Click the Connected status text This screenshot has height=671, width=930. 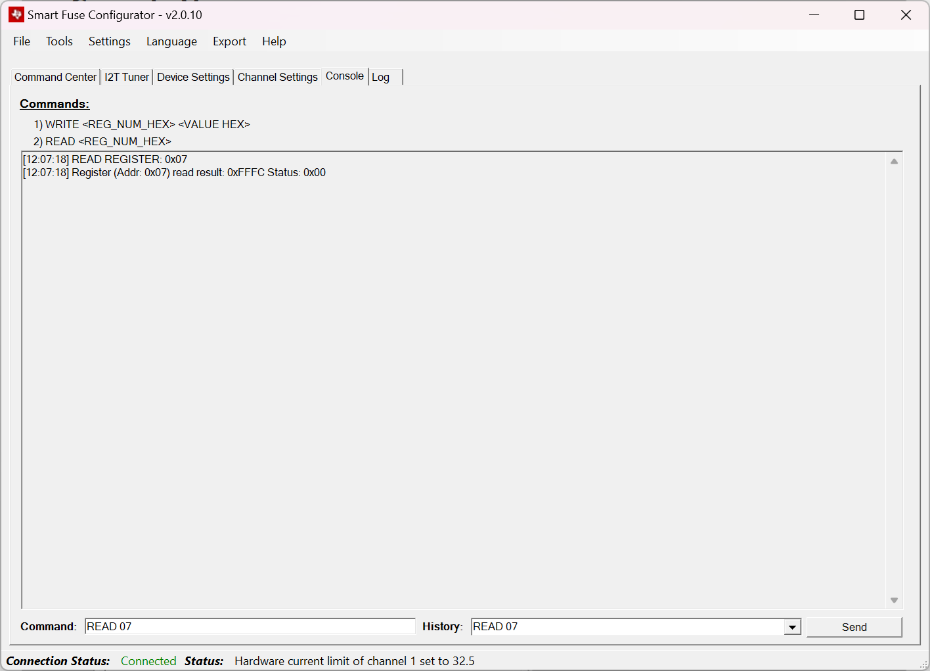click(x=148, y=660)
